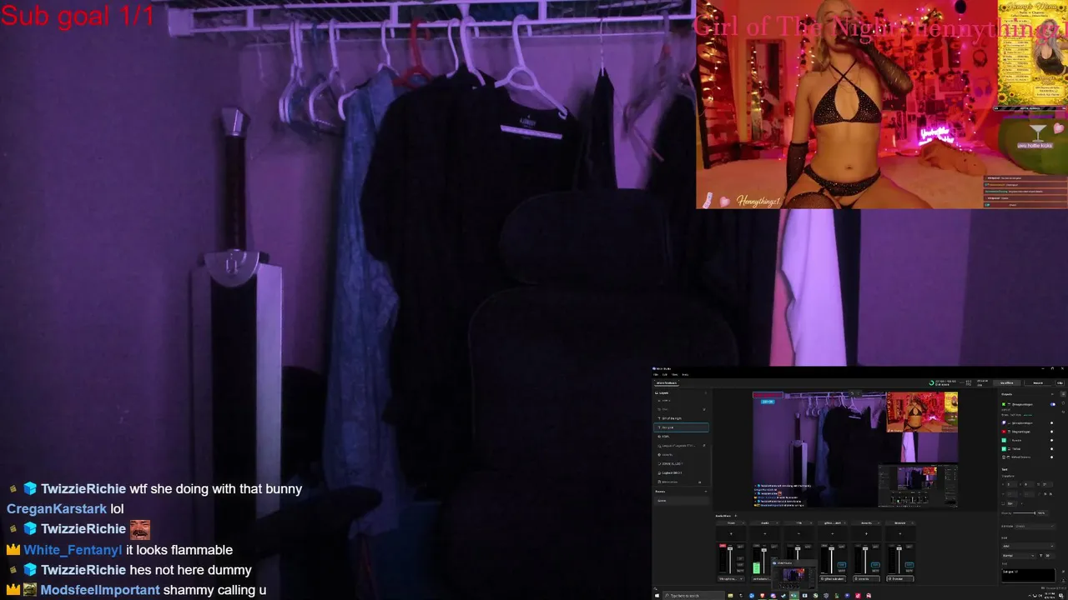The width and height of the screenshot is (1068, 600).
Task: Open the sixth audio track name dropdown
Action: click(900, 523)
